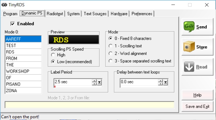Open the Delay between text loops dropdown

[x=166, y=82]
